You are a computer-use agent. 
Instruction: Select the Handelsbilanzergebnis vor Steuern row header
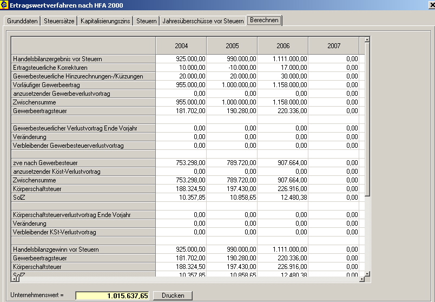[x=83, y=59]
